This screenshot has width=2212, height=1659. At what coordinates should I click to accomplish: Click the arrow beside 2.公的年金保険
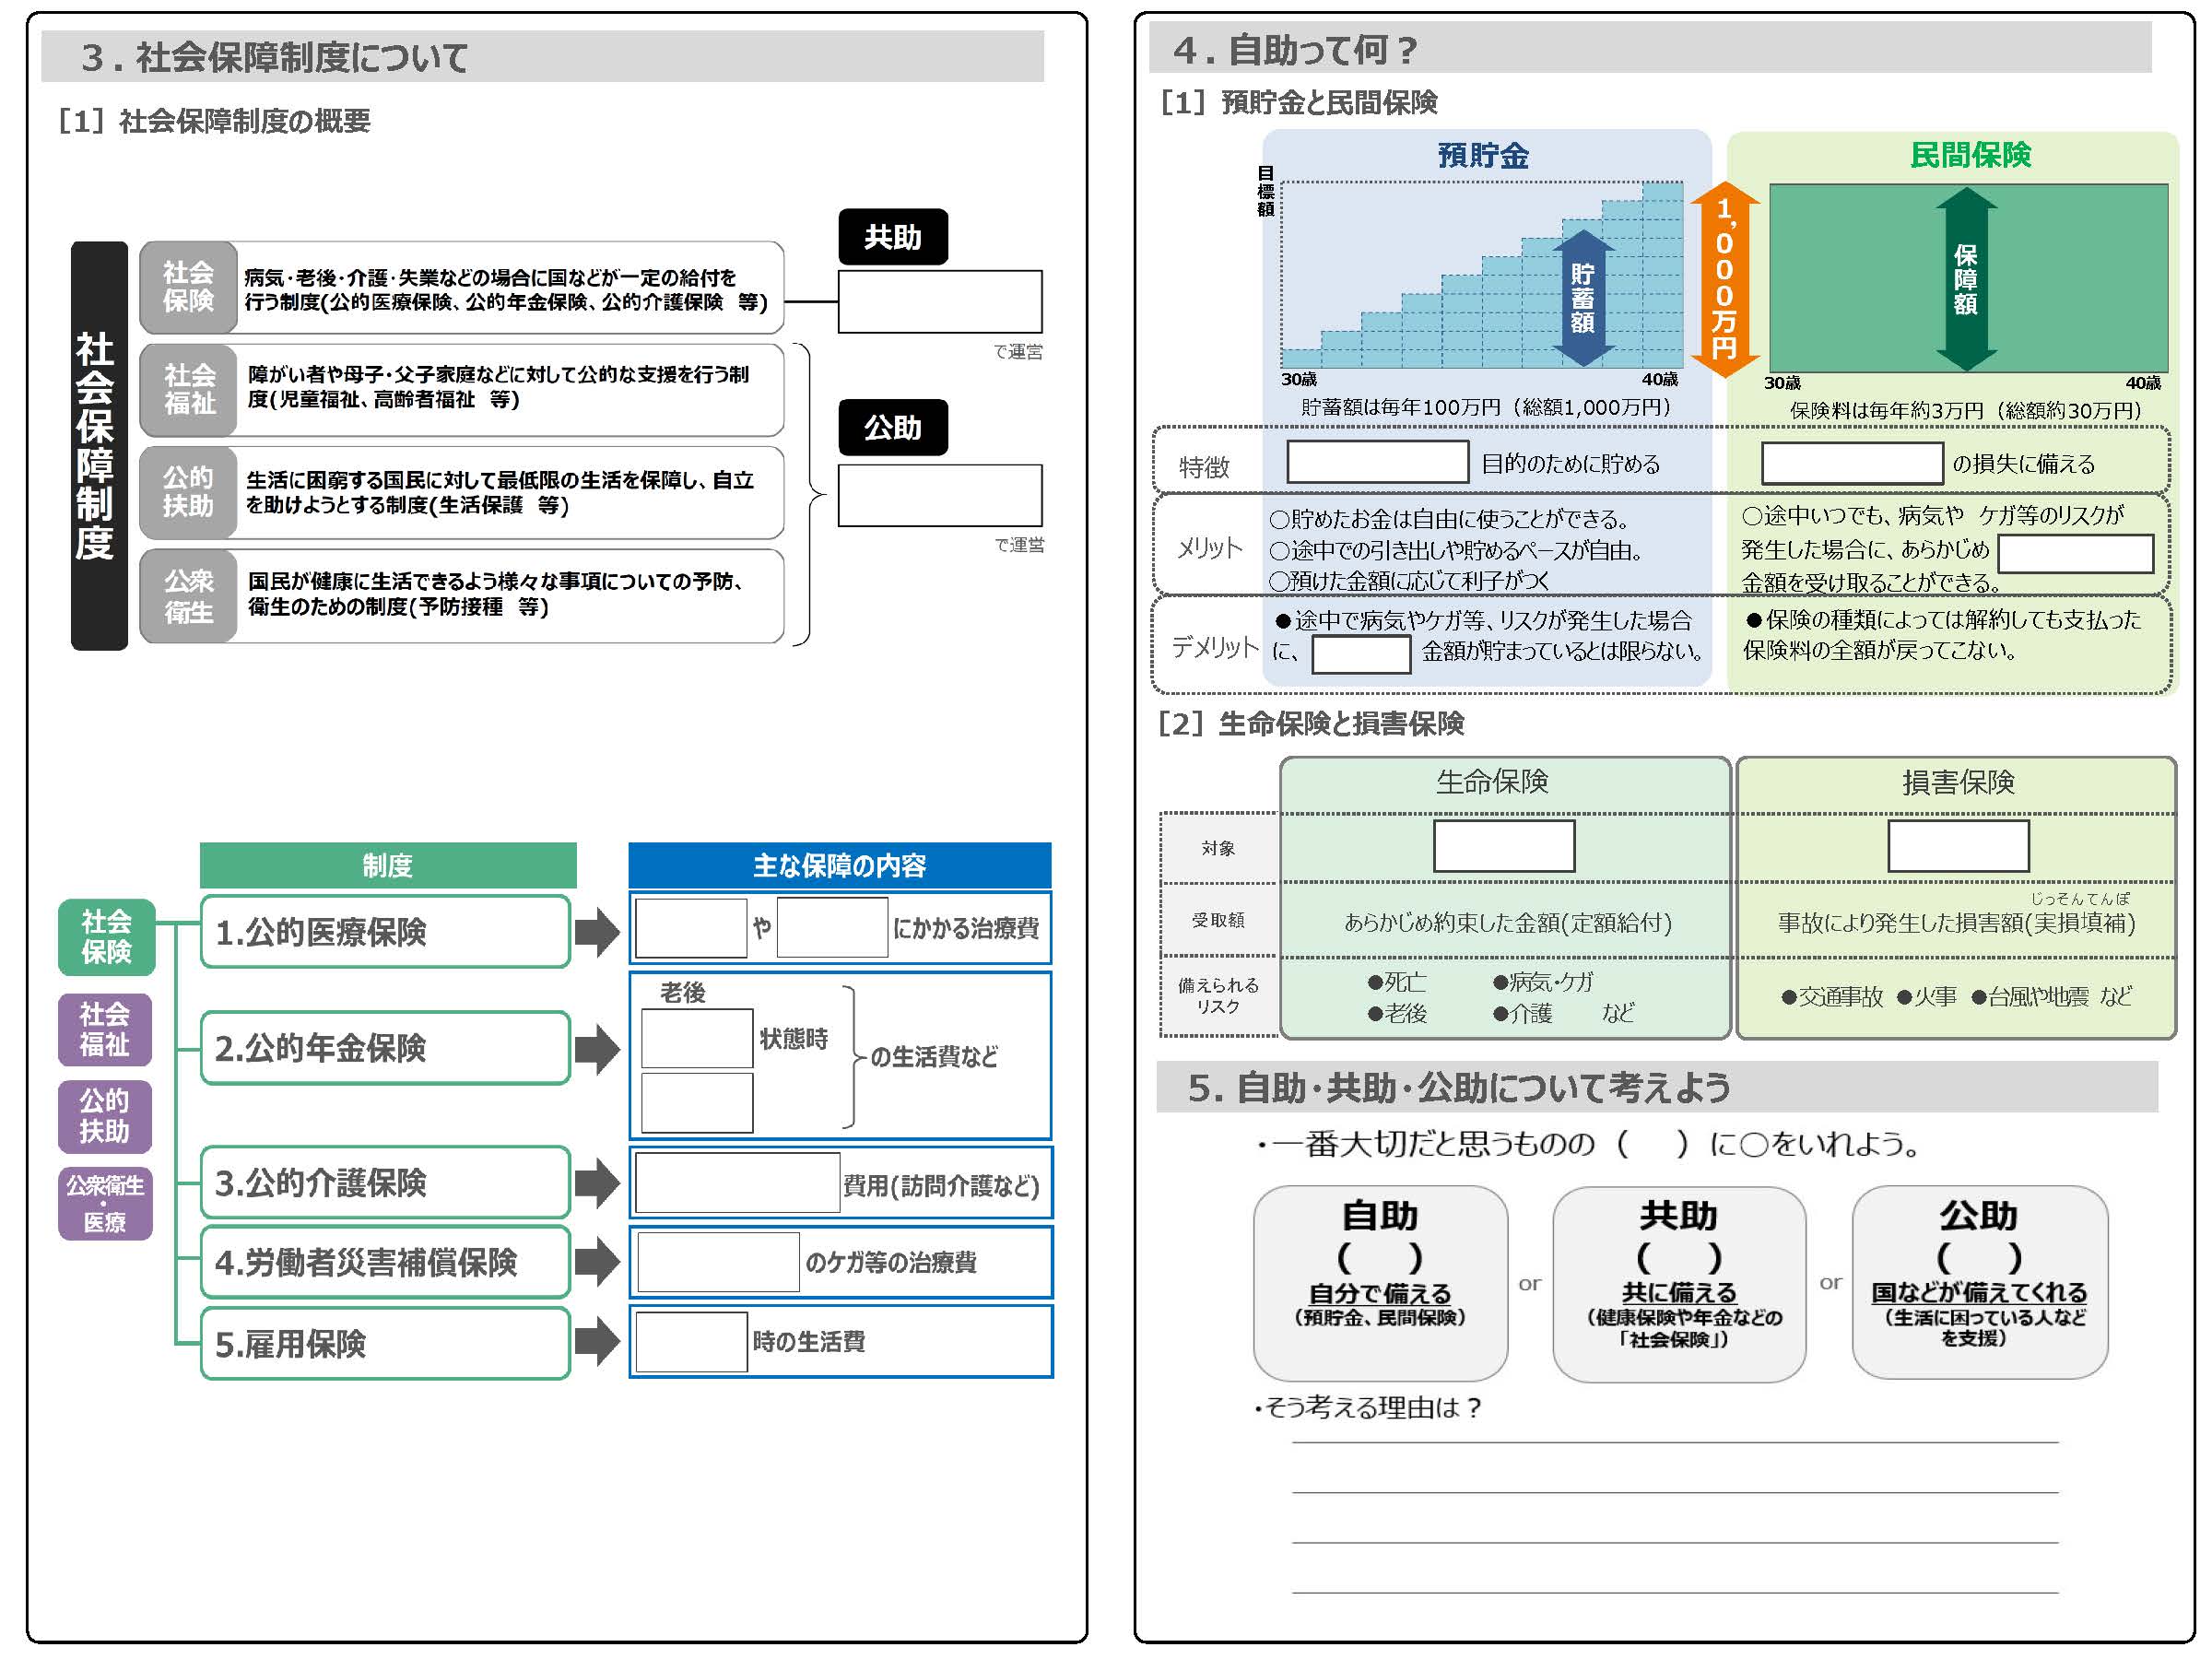coord(597,1048)
